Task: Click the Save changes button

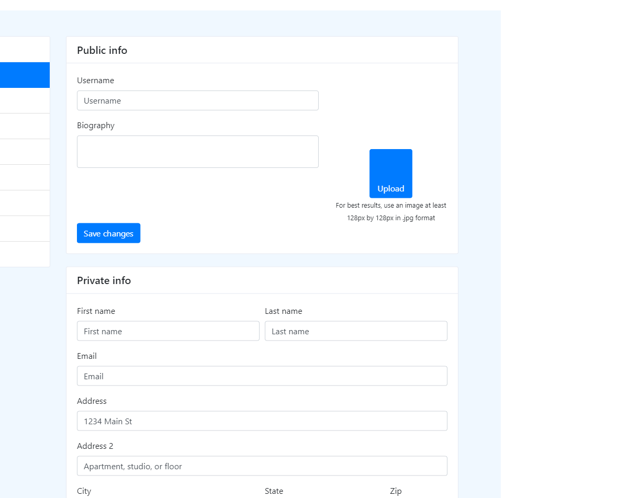Action: tap(108, 233)
